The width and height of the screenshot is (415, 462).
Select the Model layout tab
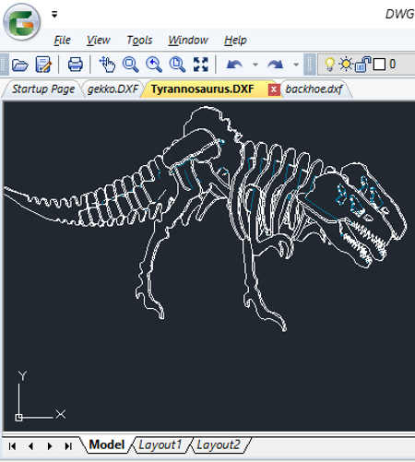pyautogui.click(x=107, y=444)
